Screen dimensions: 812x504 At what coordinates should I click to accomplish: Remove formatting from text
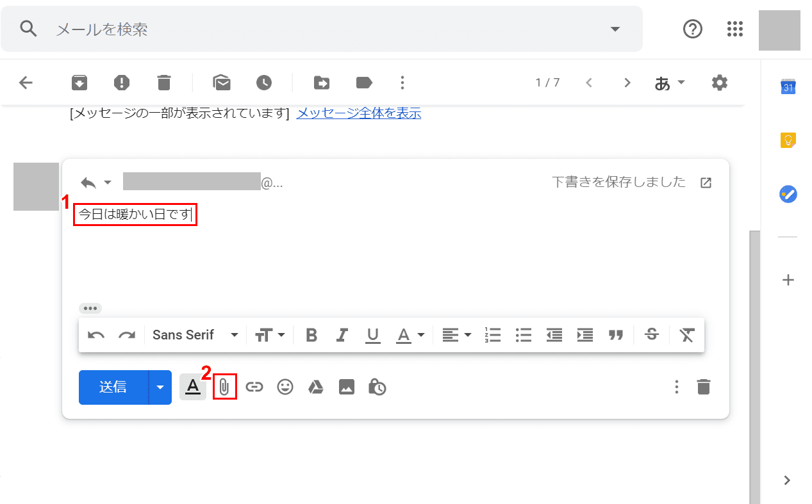point(687,335)
